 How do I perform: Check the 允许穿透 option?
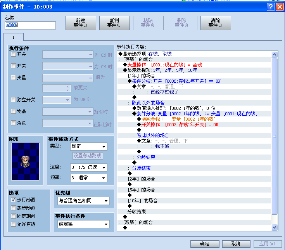click(13, 224)
